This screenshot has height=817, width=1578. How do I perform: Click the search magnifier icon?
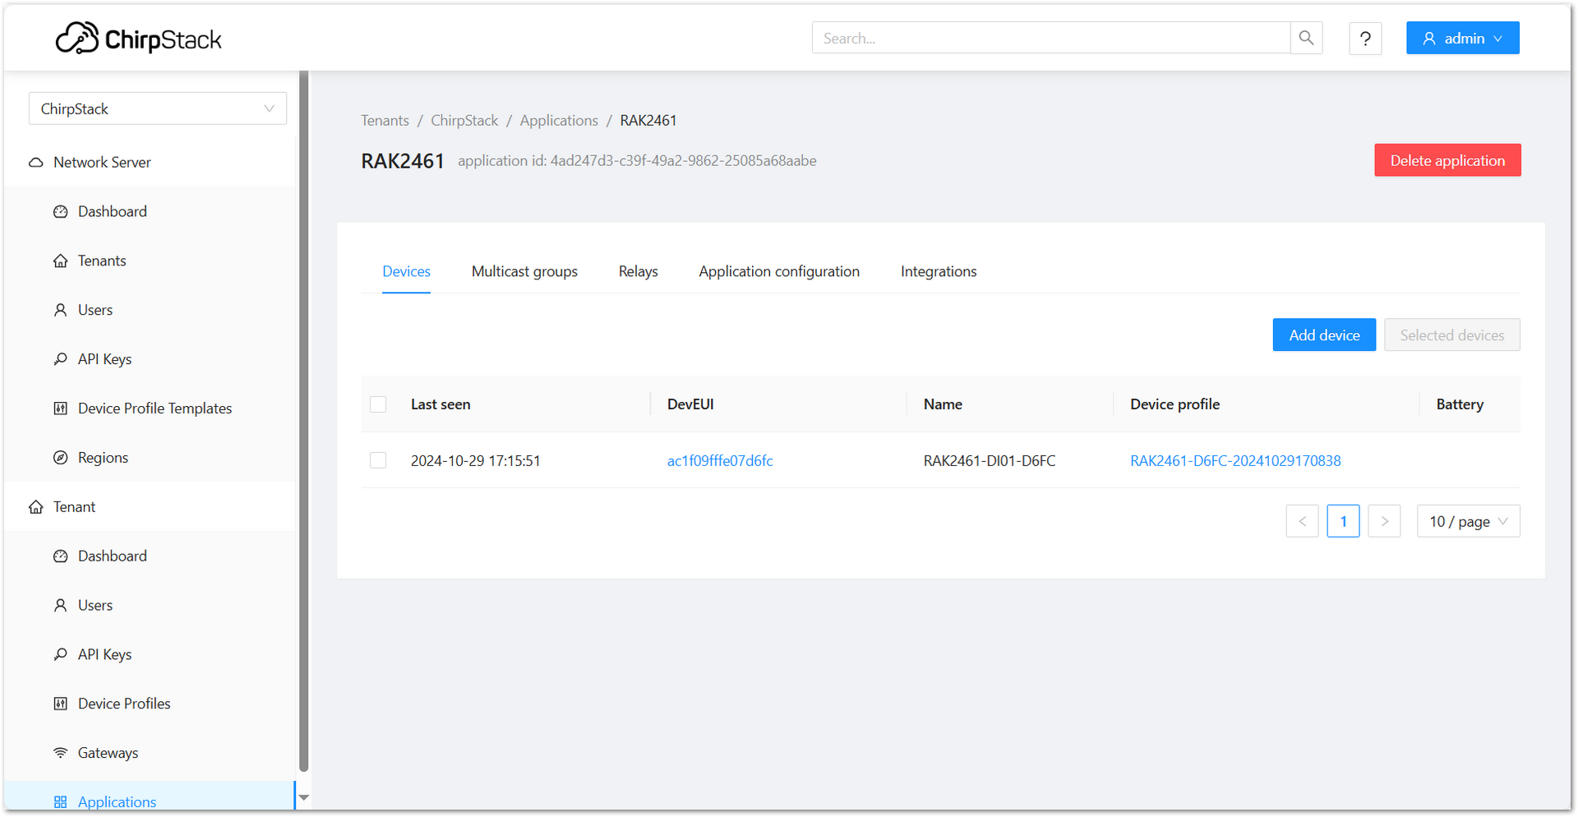(1306, 38)
